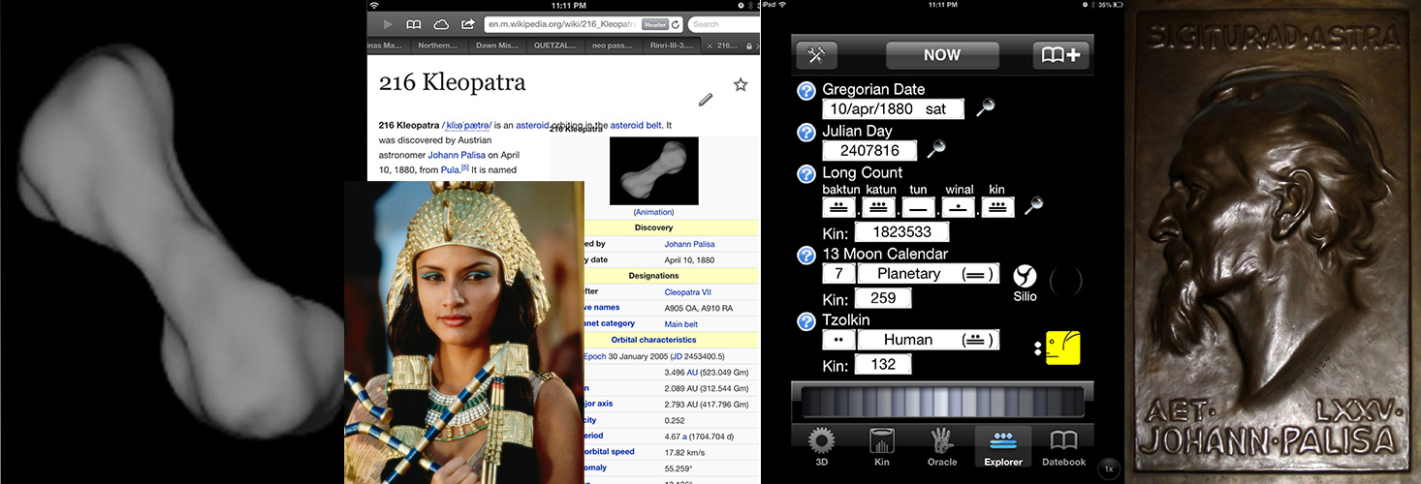1421x484 pixels.
Task: Toggle Safari Reader mode
Action: [655, 24]
